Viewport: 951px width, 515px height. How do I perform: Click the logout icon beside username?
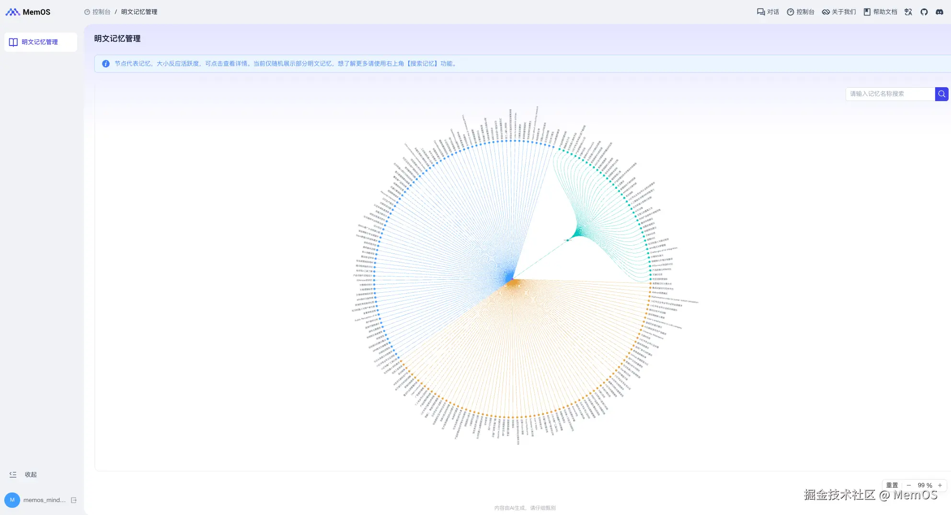point(74,500)
